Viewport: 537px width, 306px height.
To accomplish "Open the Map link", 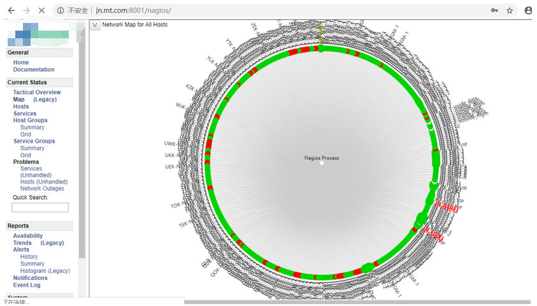I will click(19, 99).
